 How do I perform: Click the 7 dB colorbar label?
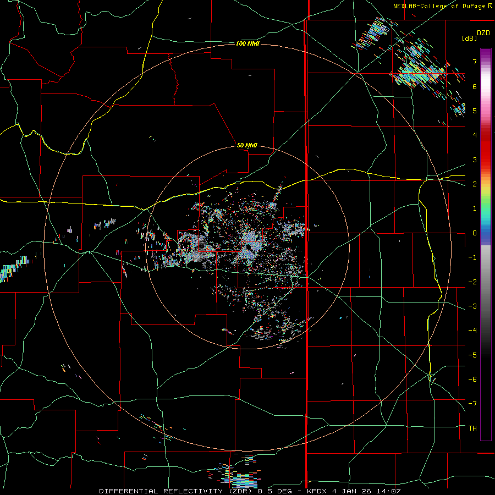[475, 62]
